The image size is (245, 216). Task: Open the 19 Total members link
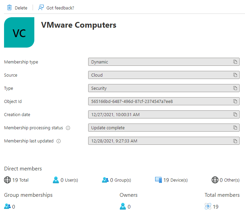tap(21, 180)
